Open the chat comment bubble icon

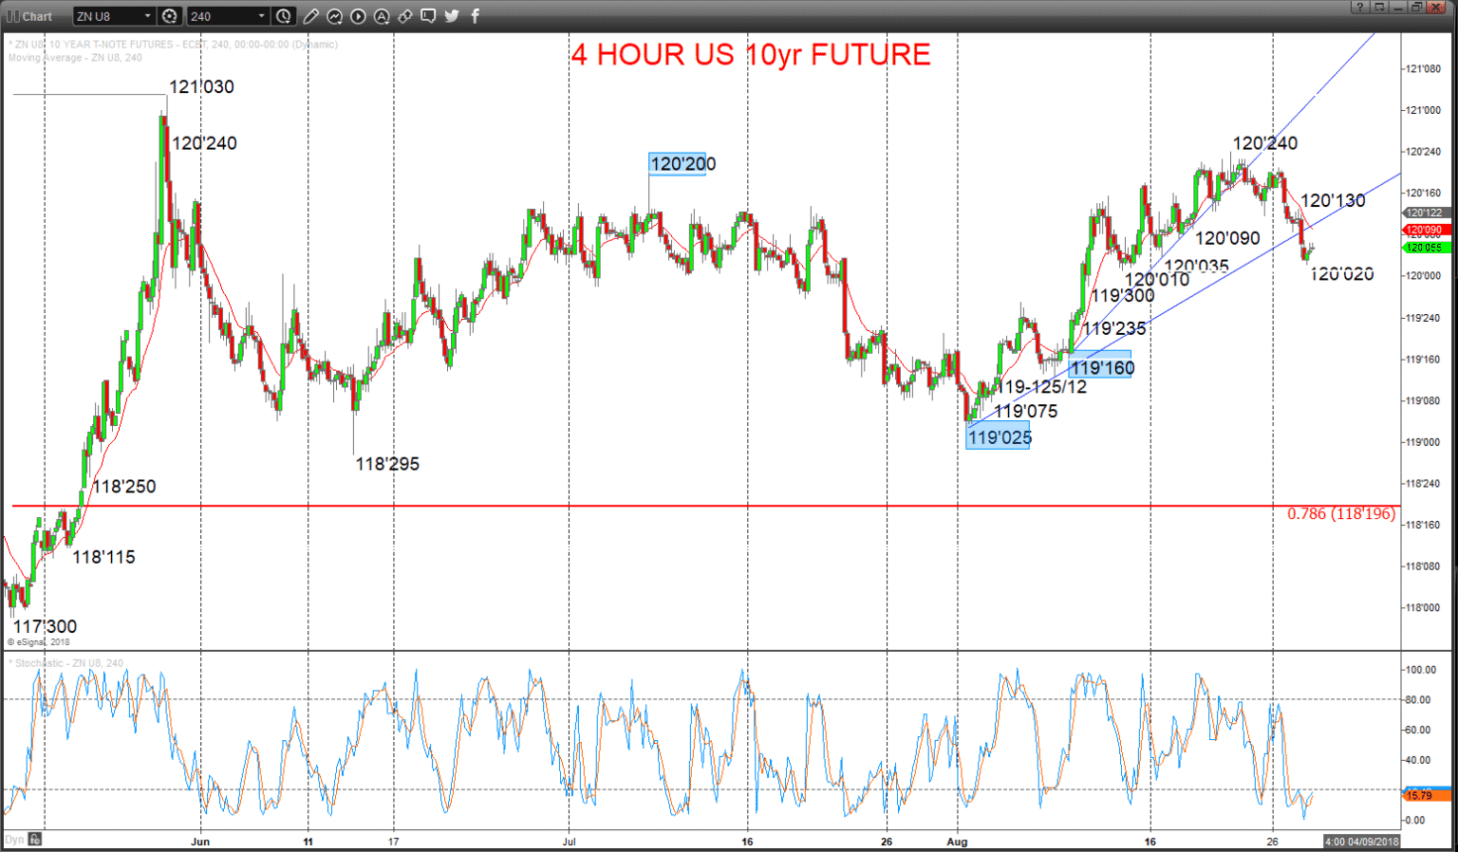[428, 16]
